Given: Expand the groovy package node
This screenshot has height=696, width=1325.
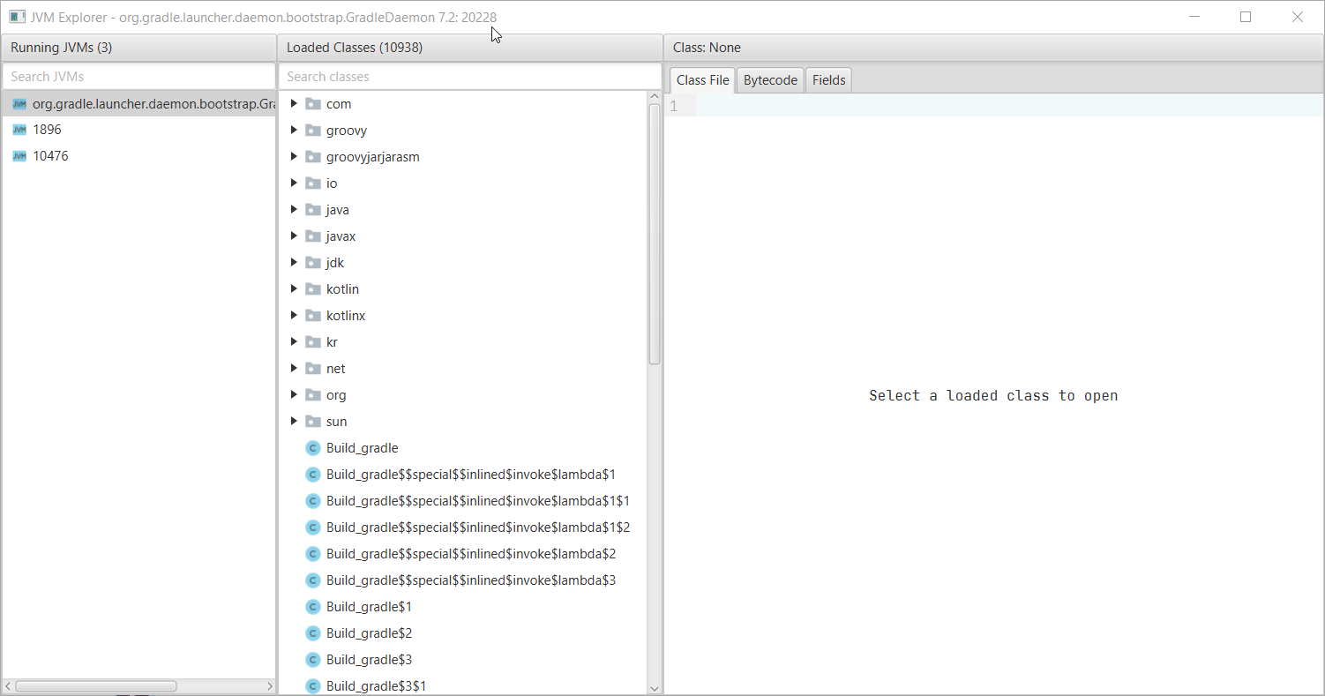Looking at the screenshot, I should pos(294,131).
